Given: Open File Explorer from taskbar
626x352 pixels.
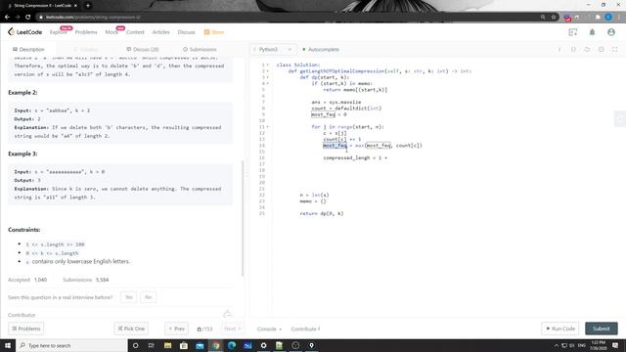Looking at the screenshot, I should [x=167, y=345].
